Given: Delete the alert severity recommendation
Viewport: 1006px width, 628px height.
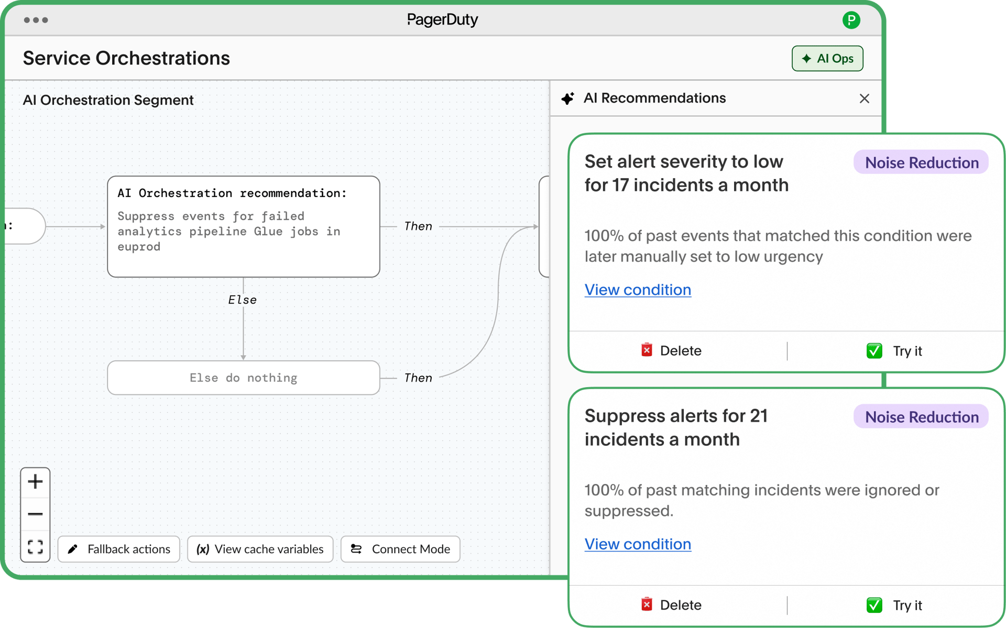Looking at the screenshot, I should (x=671, y=351).
